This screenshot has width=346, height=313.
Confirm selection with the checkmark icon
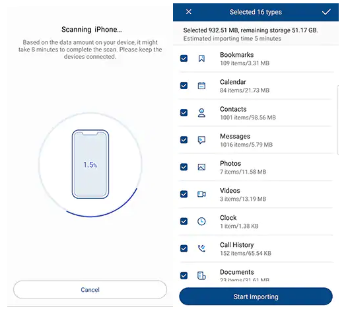click(326, 12)
